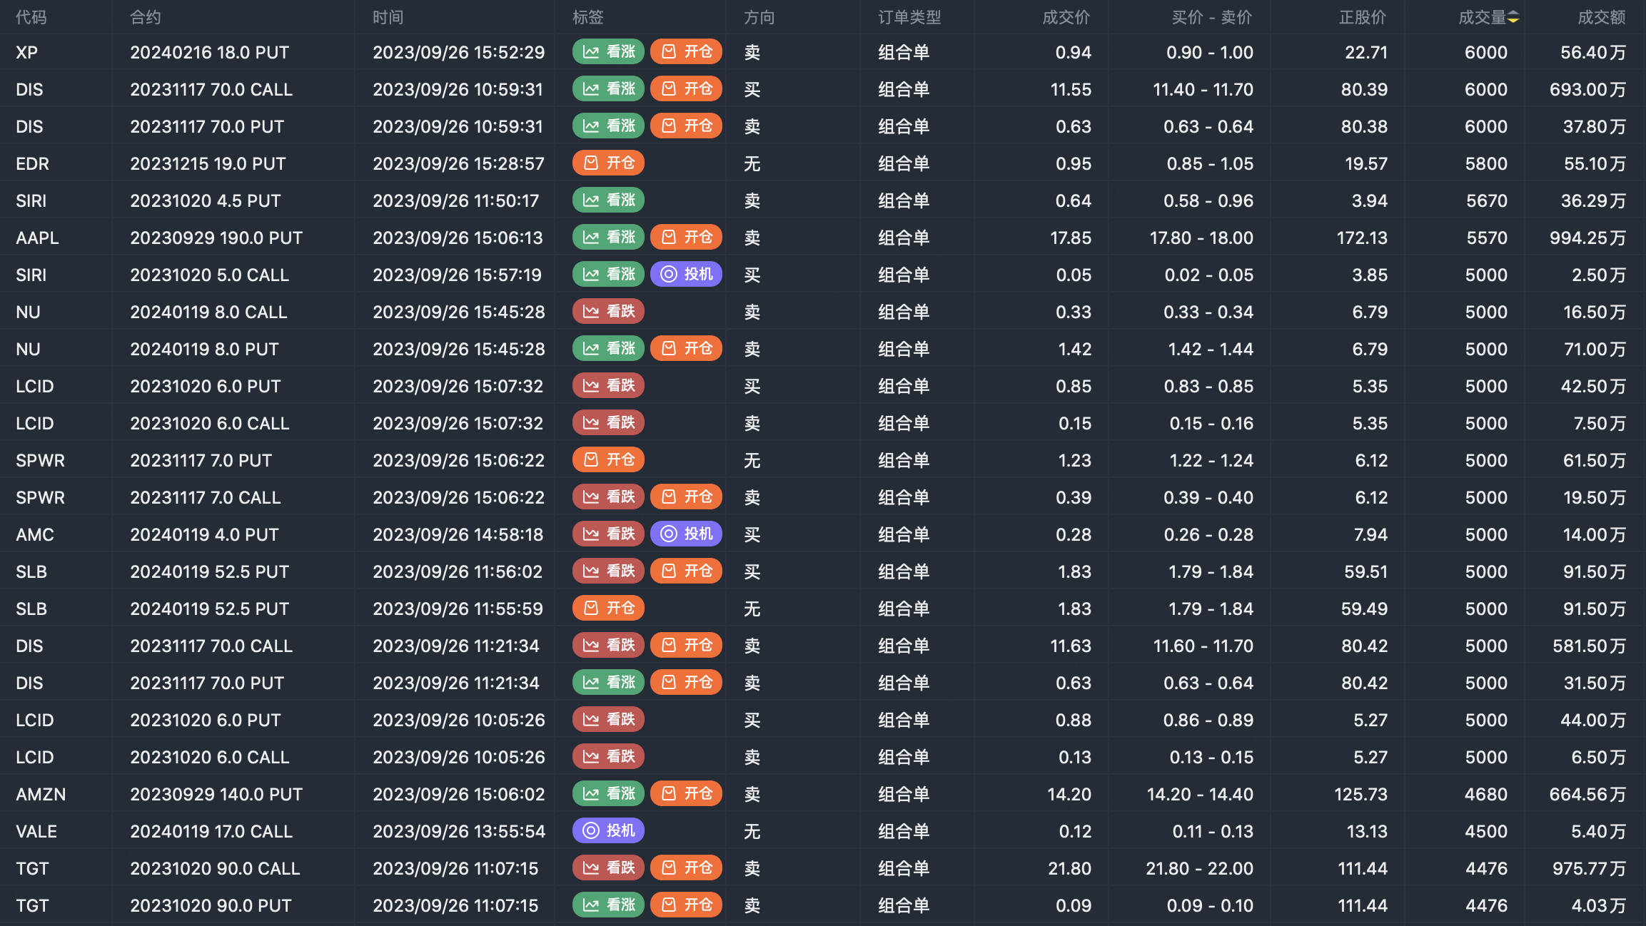
Task: Click the 看跌 tag in the TGT 90.0 CALL row
Action: [608, 868]
